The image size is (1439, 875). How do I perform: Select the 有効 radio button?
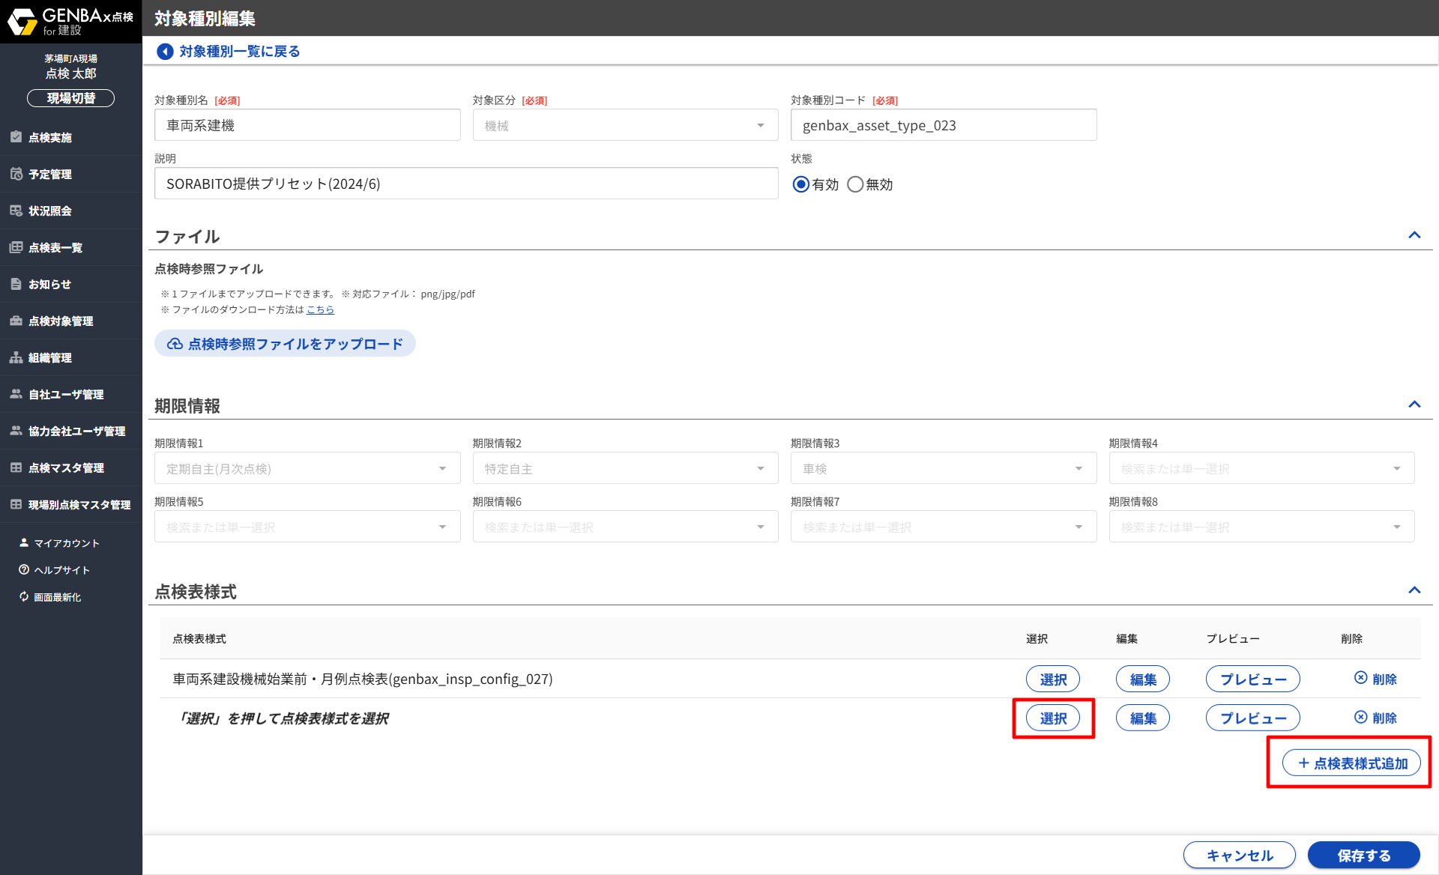(800, 184)
